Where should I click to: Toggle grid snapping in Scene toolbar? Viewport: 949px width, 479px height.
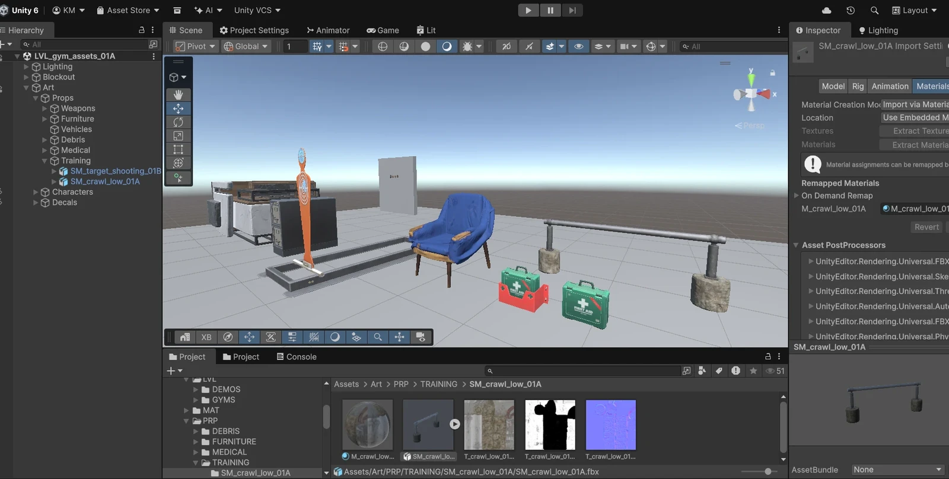pyautogui.click(x=343, y=46)
